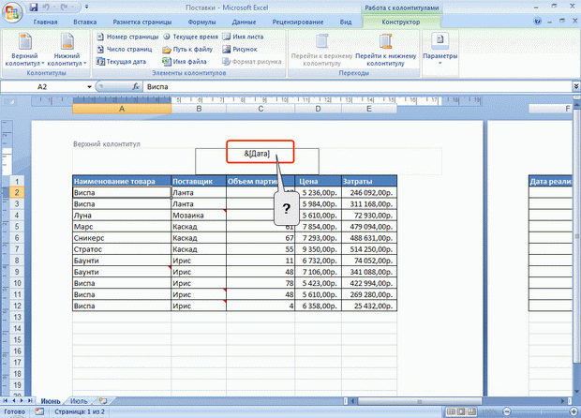The width and height of the screenshot is (581, 418).
Task: Click cell Мозаика
Action: pyautogui.click(x=199, y=216)
